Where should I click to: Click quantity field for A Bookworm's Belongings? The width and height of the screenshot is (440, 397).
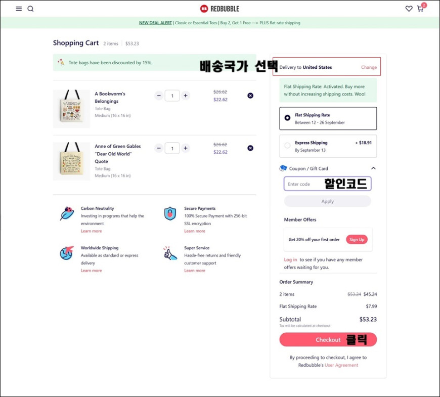pos(172,96)
